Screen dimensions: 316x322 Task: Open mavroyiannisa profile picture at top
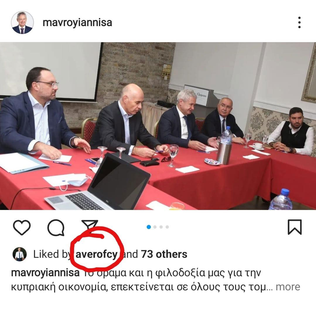22,22
